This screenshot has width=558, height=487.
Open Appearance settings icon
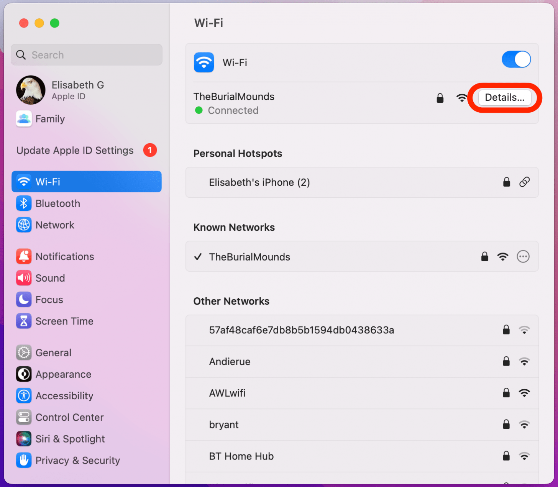[24, 374]
